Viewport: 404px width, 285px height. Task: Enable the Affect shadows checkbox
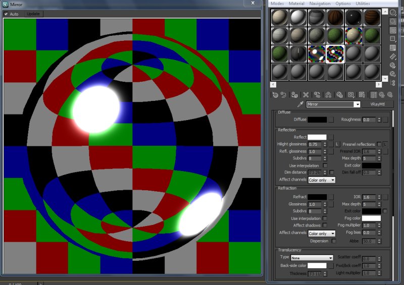coord(325,225)
